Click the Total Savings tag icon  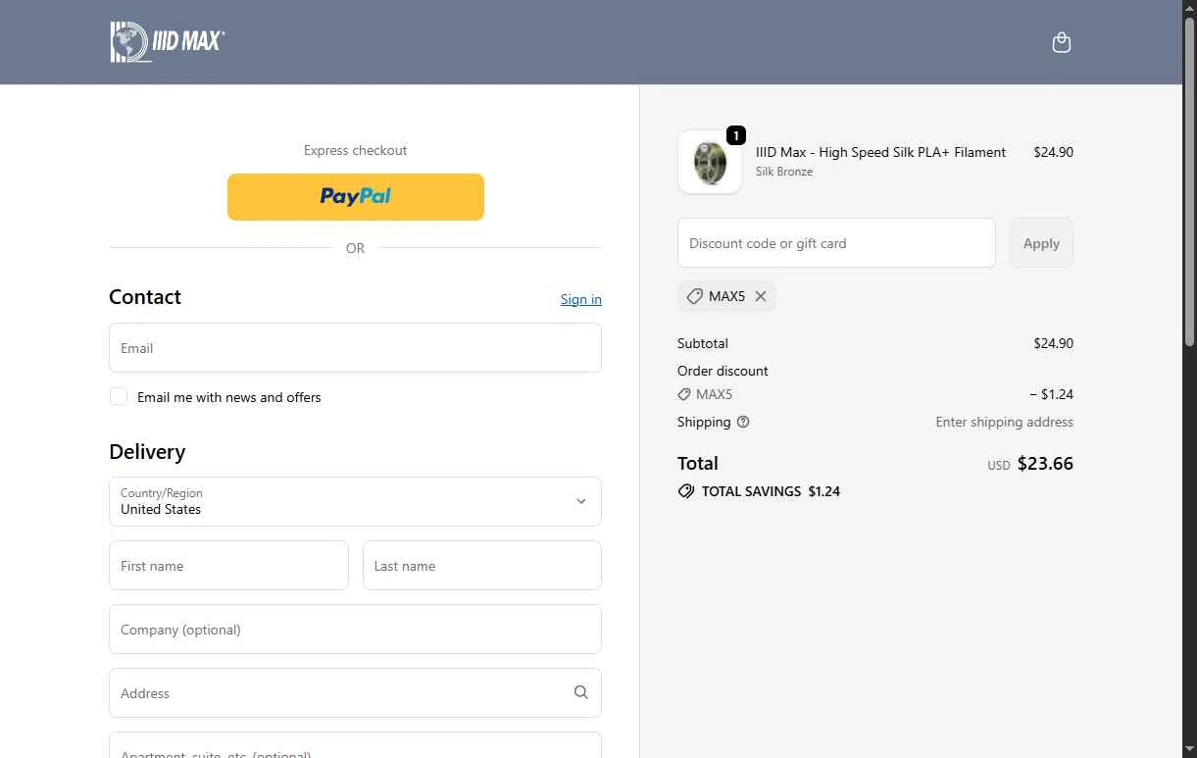[686, 491]
